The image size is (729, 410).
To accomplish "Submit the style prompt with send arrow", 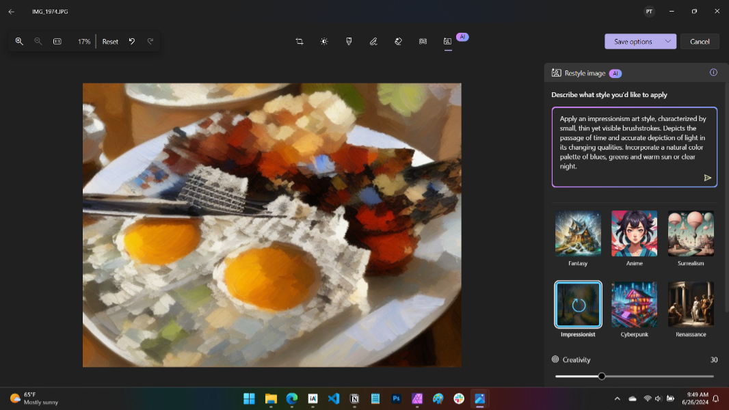I will click(x=708, y=178).
